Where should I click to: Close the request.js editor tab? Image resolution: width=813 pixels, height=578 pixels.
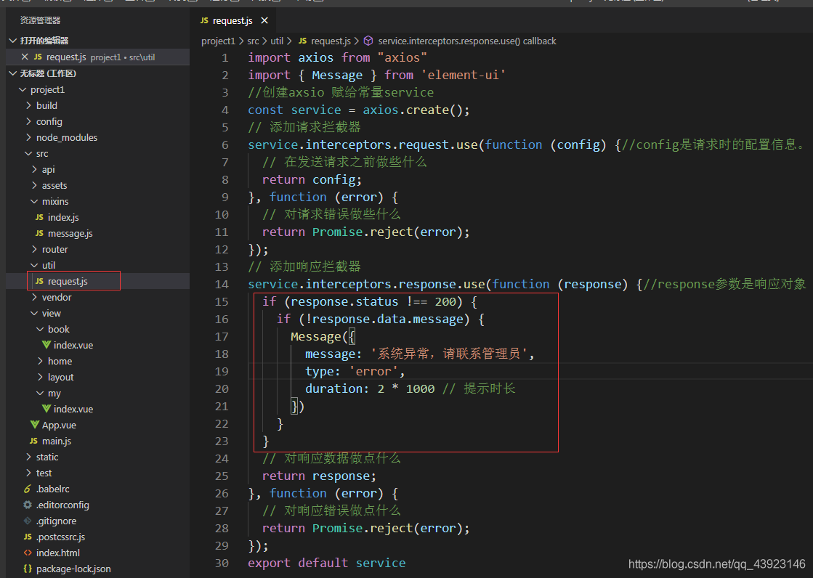point(264,21)
